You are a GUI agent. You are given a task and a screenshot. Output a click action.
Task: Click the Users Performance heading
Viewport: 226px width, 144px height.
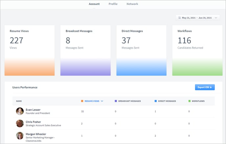pyautogui.click(x=25, y=87)
